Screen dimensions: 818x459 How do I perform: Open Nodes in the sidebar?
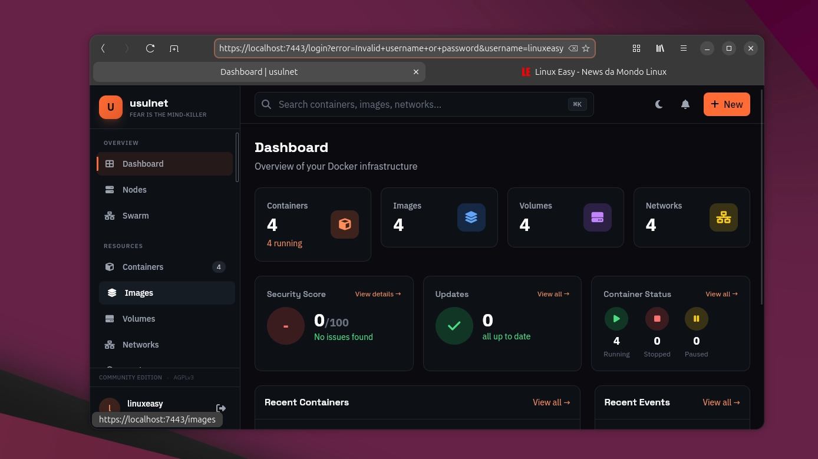pyautogui.click(x=134, y=190)
